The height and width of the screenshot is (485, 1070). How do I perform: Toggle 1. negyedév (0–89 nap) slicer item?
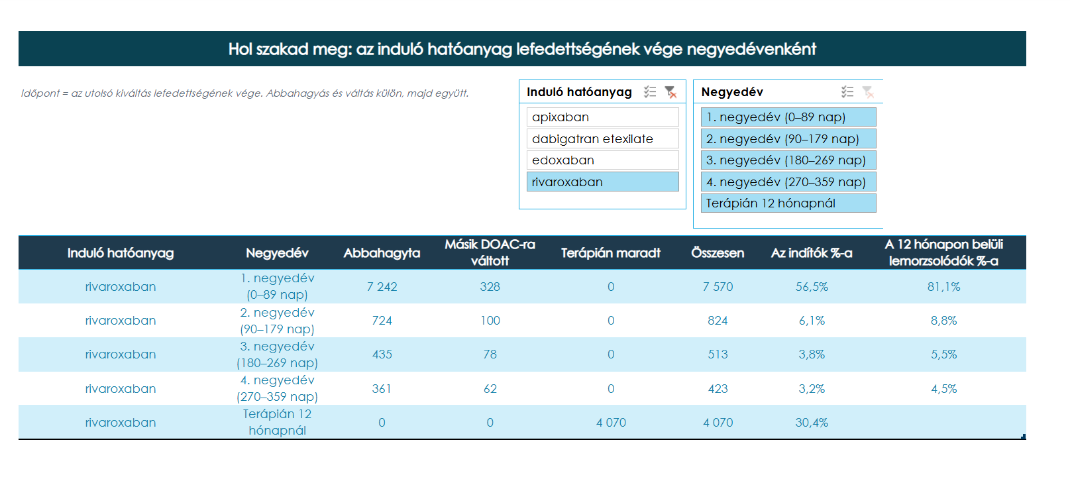(x=788, y=117)
